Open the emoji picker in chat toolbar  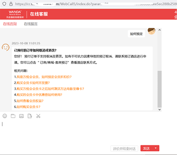[x=5, y=116]
